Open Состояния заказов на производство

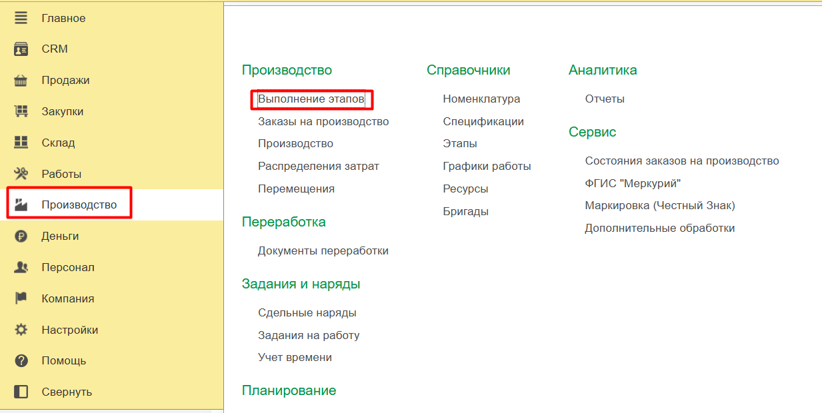682,161
